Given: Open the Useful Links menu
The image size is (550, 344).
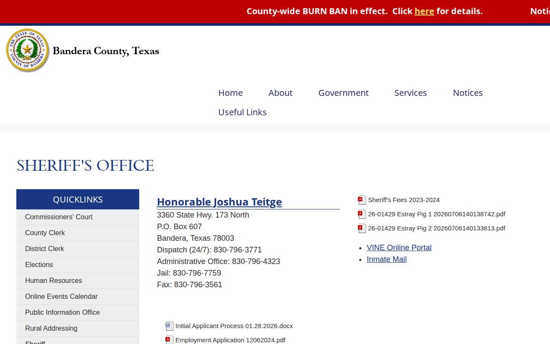Looking at the screenshot, I should click(242, 112).
